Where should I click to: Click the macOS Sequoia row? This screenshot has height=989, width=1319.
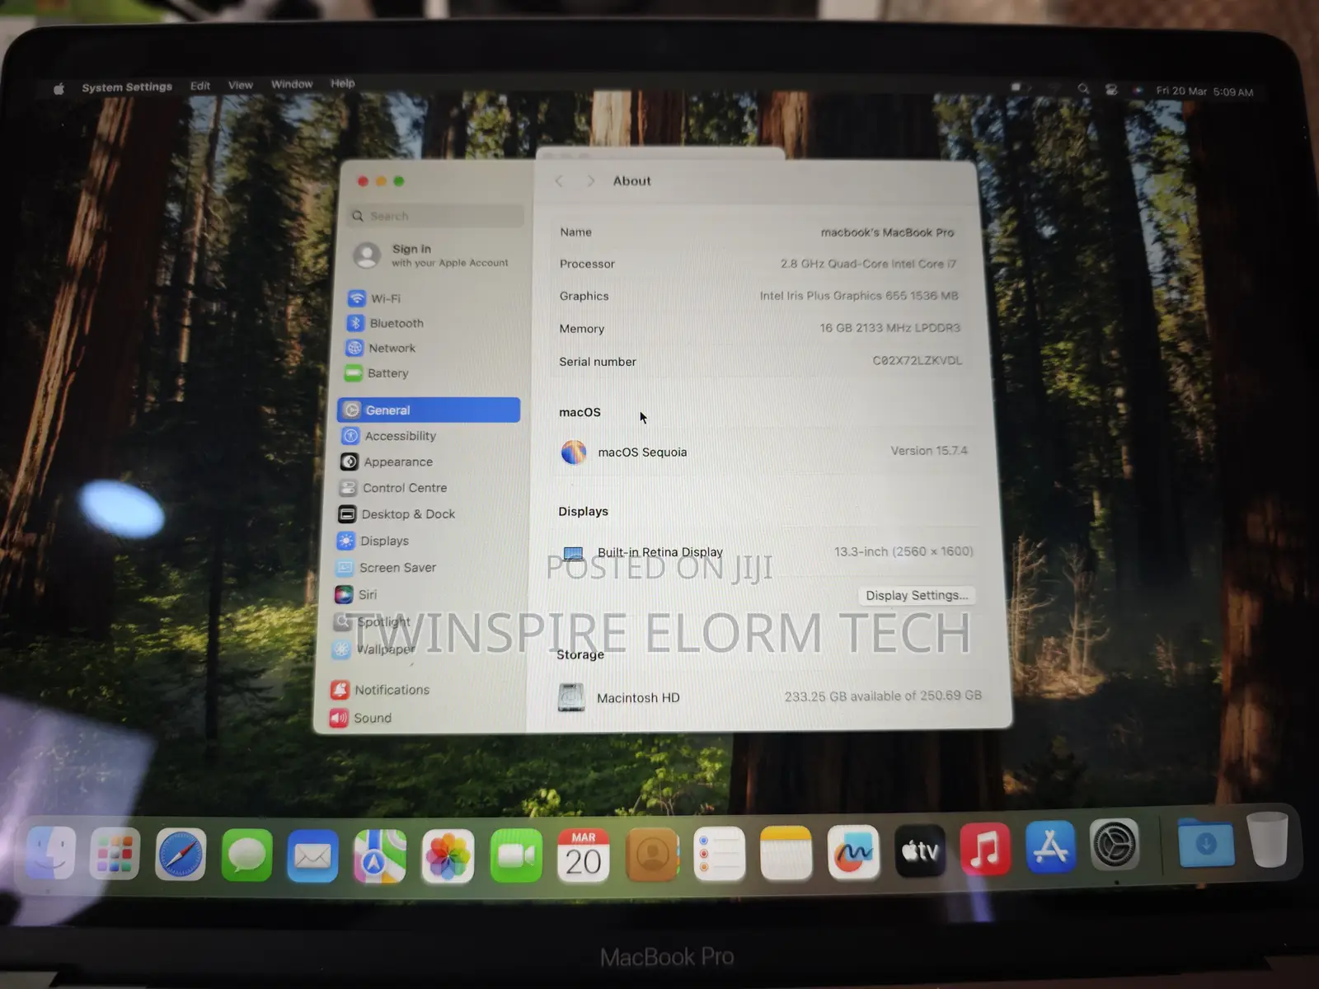(x=764, y=452)
